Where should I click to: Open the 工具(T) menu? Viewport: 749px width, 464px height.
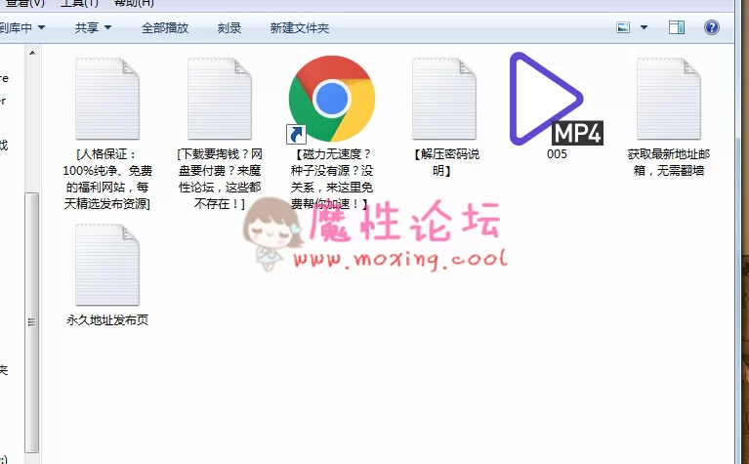click(79, 3)
